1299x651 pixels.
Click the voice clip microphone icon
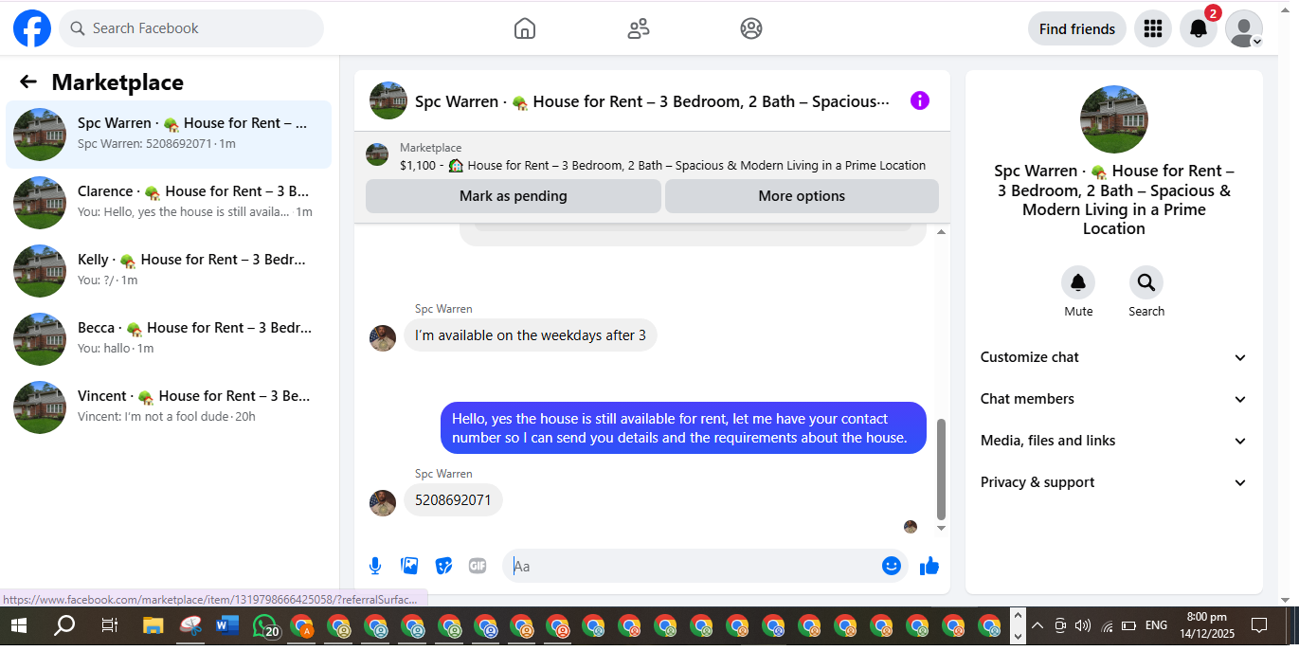(375, 566)
